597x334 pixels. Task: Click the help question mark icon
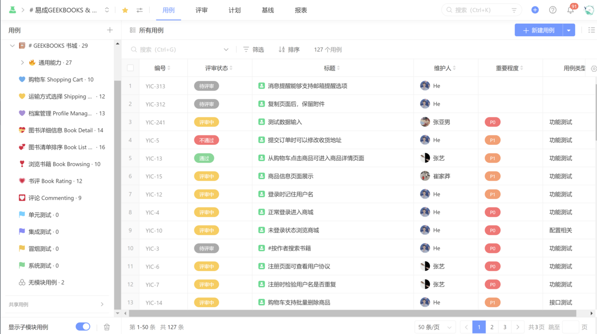tap(552, 9)
